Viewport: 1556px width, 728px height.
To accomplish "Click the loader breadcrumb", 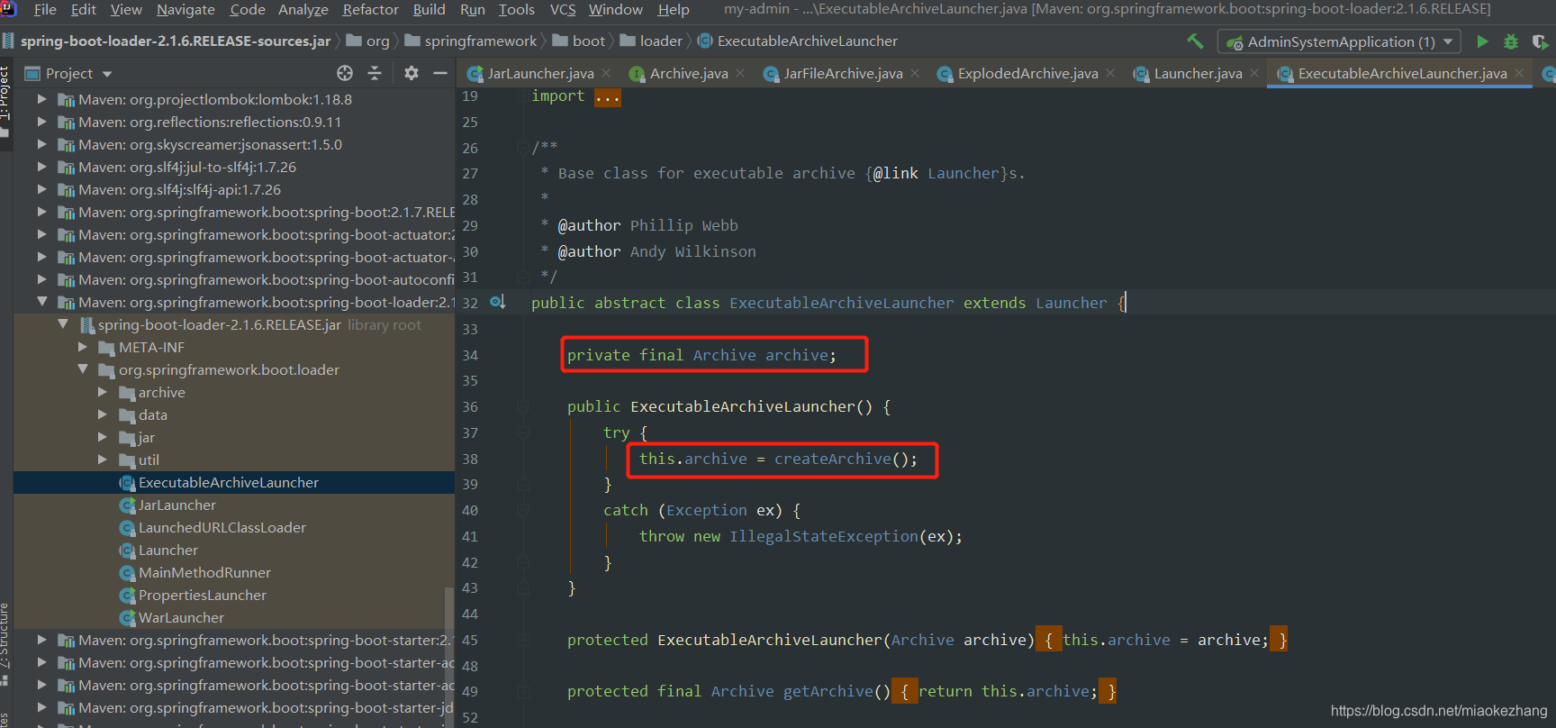I will pyautogui.click(x=661, y=41).
